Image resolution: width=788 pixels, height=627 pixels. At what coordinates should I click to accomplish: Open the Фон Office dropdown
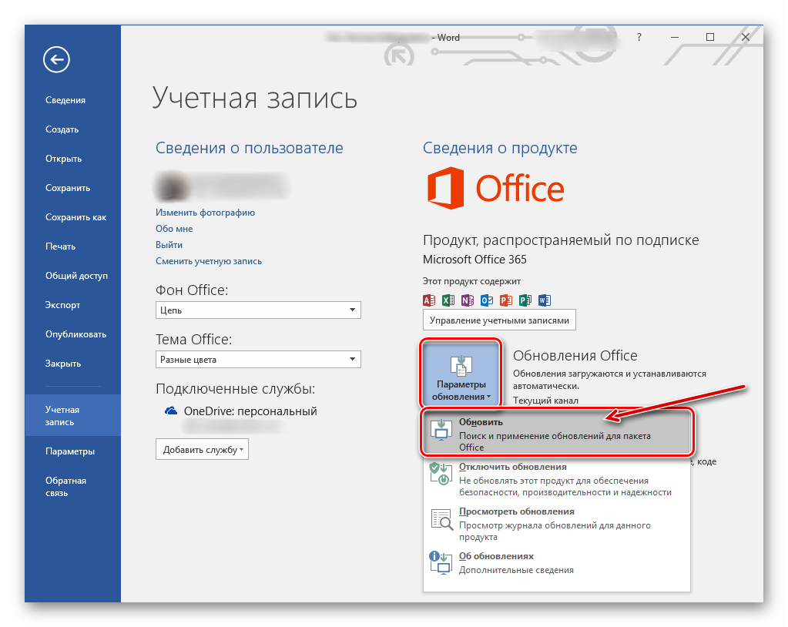point(258,310)
